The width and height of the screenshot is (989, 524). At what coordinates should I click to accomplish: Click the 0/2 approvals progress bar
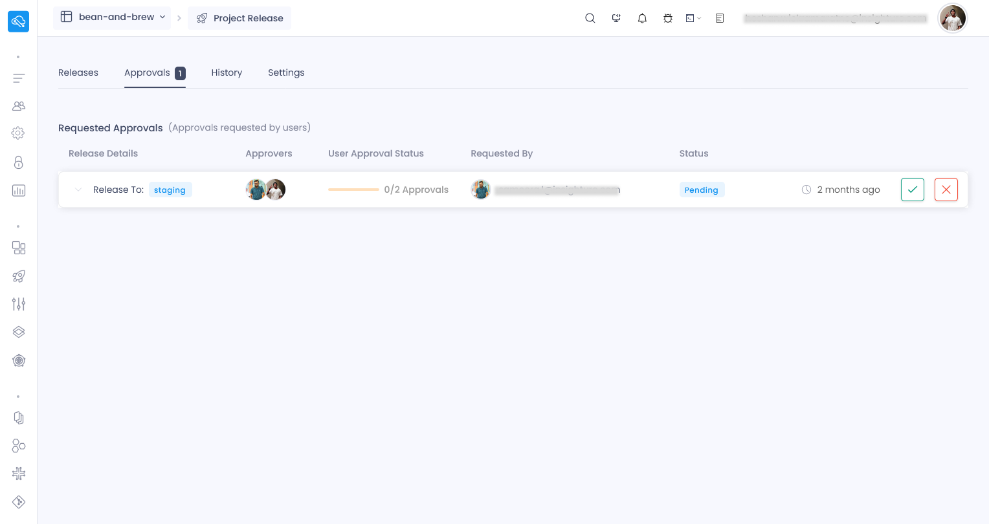pos(353,190)
